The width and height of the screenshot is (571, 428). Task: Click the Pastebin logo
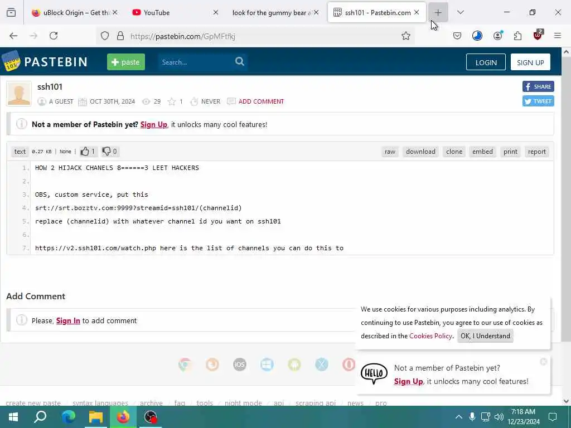(x=45, y=61)
